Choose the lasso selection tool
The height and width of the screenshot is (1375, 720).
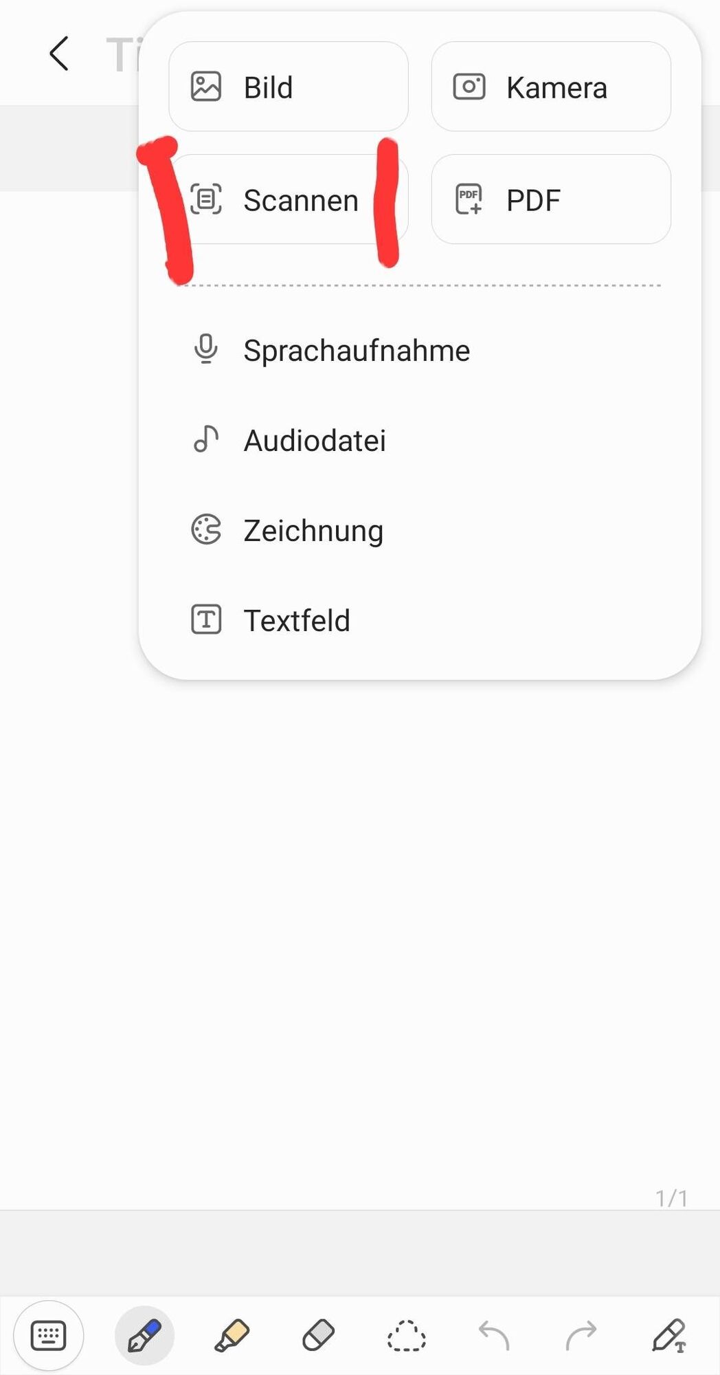pyautogui.click(x=406, y=1336)
